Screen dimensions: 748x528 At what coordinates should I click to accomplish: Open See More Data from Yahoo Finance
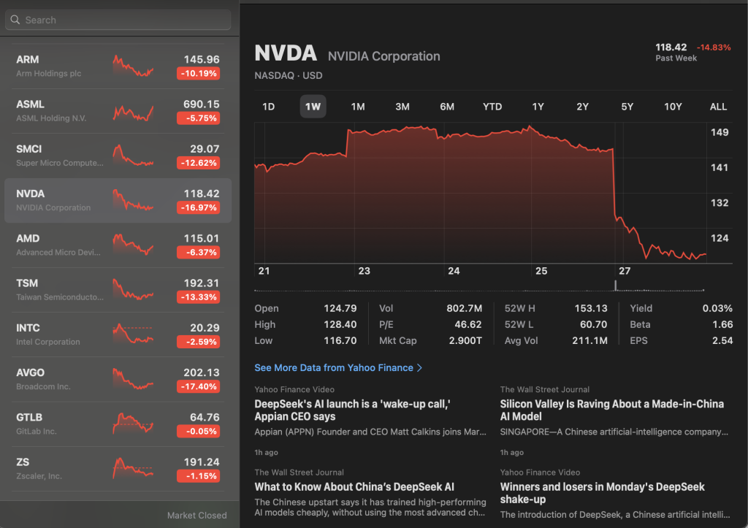click(x=338, y=367)
